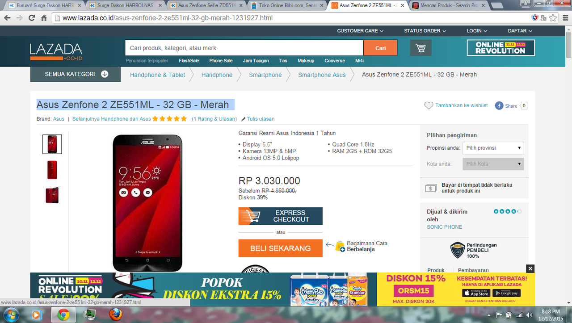572x323 pixels.
Task: Open the SONIC PHONE seller link
Action: click(x=444, y=227)
